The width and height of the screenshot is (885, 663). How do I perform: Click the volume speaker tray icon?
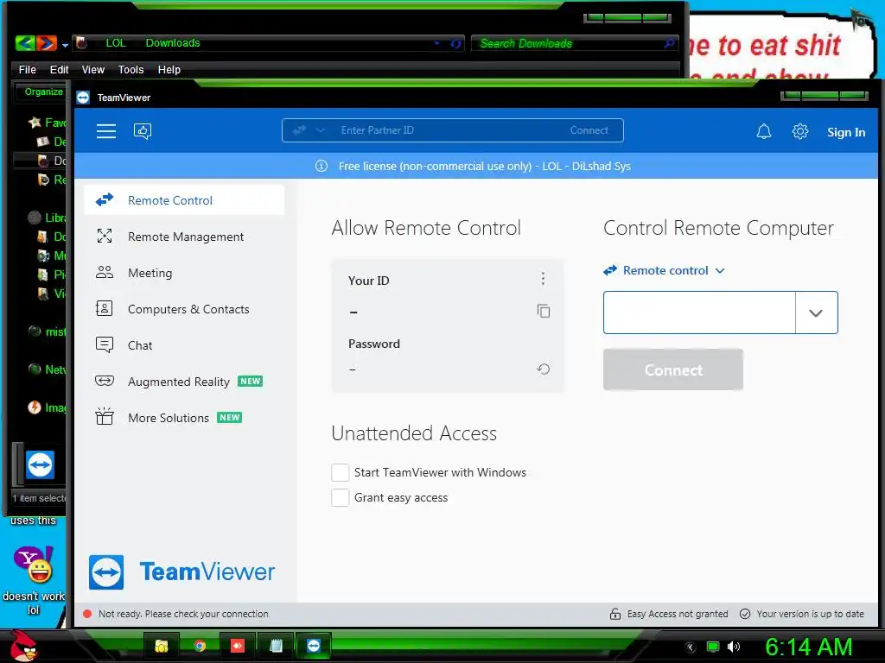(x=734, y=647)
